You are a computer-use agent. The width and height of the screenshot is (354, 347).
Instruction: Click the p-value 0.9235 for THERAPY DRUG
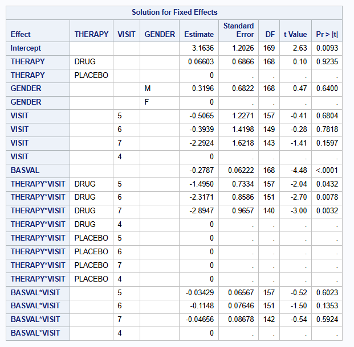[327, 61]
